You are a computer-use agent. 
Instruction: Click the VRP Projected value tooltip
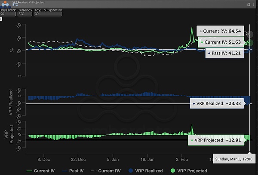click(218, 140)
